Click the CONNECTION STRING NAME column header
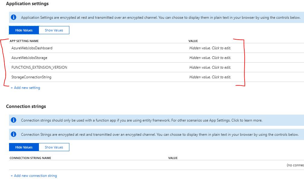The height and width of the screenshot is (179, 304). coord(29,158)
